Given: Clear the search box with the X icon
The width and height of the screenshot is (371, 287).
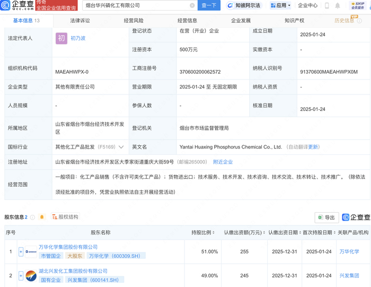Looking at the screenshot, I should click(x=192, y=5).
